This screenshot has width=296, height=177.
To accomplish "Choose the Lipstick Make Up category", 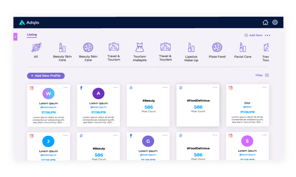I will [x=191, y=47].
